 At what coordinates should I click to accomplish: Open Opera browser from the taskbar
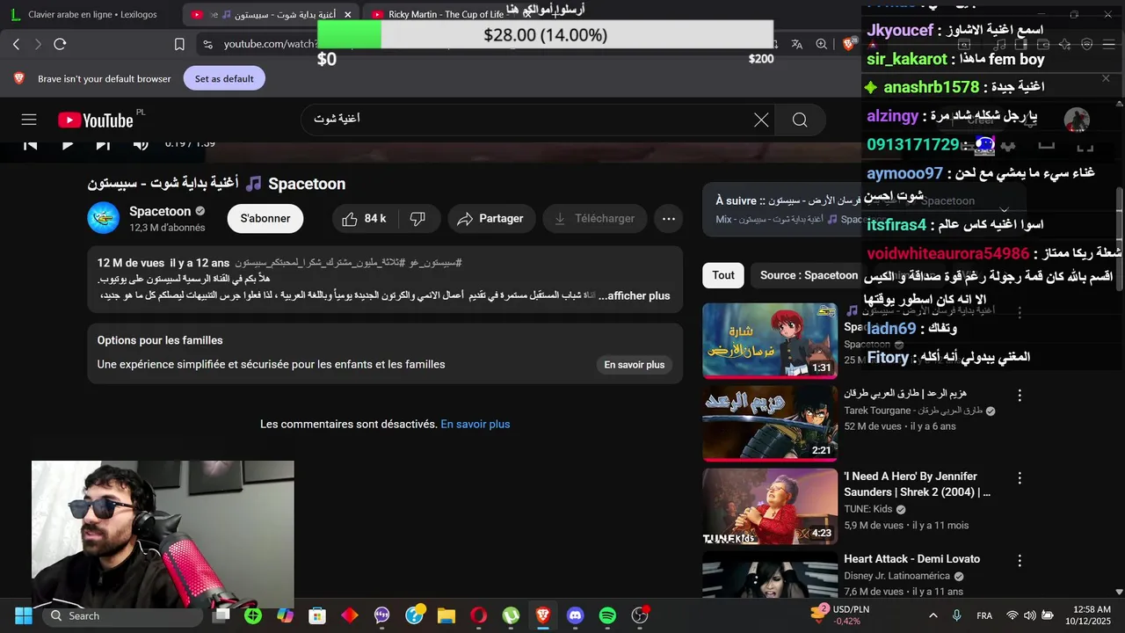[478, 615]
